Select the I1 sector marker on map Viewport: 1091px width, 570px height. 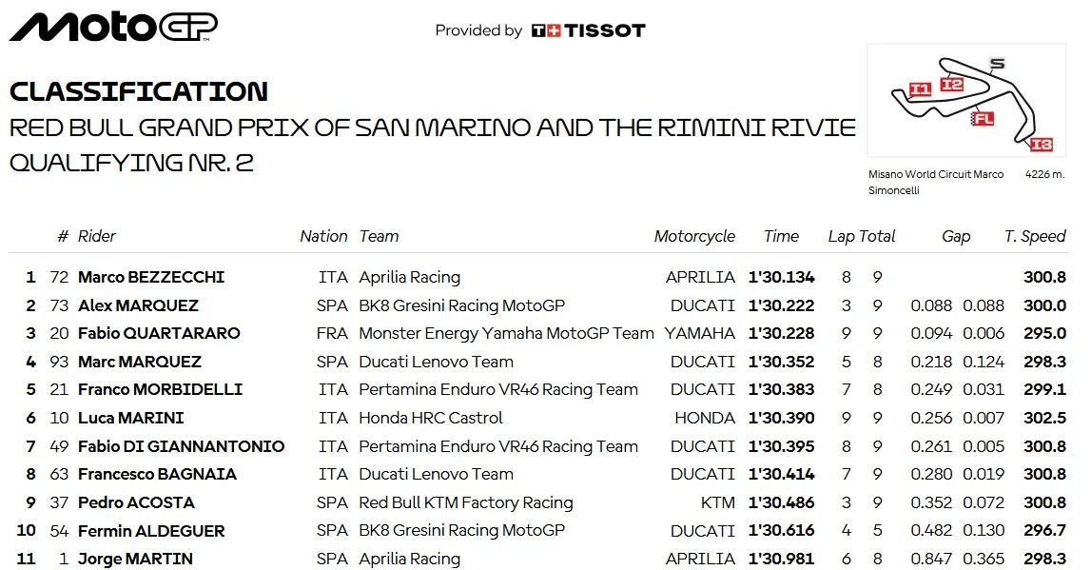tap(920, 89)
